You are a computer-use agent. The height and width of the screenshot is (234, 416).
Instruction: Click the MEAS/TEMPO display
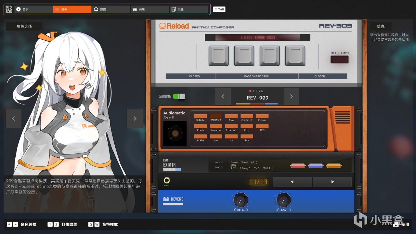[340, 59]
